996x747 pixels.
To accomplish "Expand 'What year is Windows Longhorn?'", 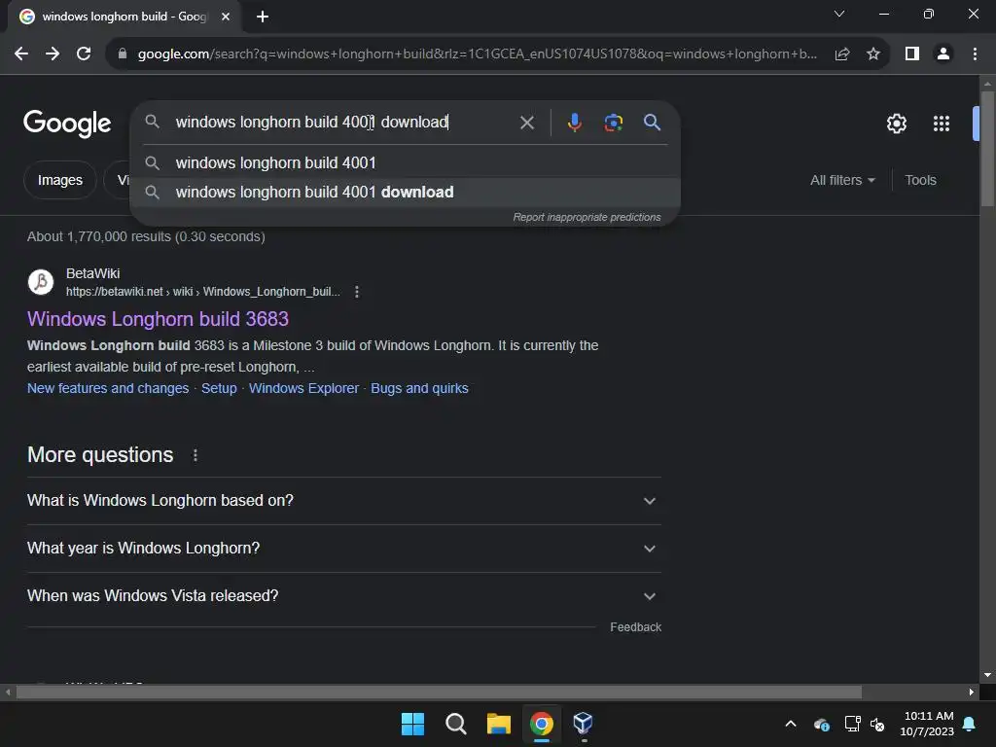I will [x=343, y=549].
